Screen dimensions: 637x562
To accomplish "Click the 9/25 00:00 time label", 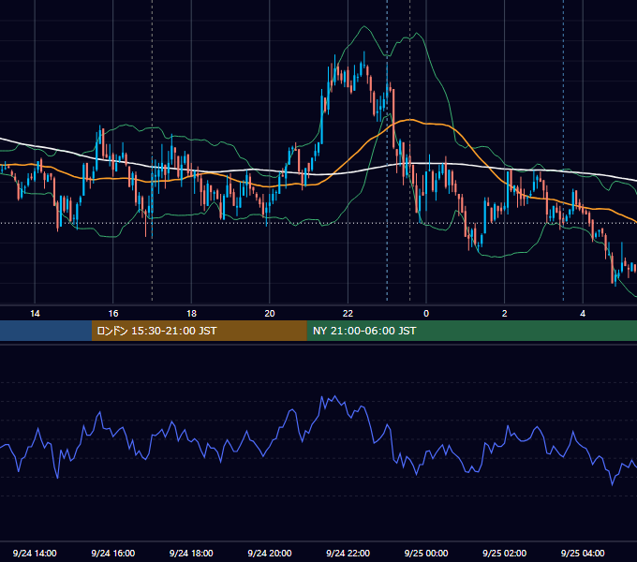I will pos(426,553).
